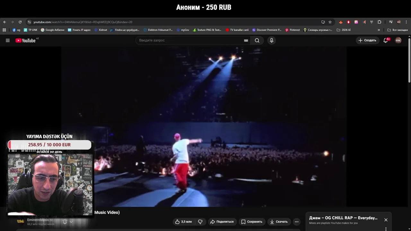Viewport: 411px width, 231px height.
Task: Open the media control toolbar icon
Action: tap(391, 22)
